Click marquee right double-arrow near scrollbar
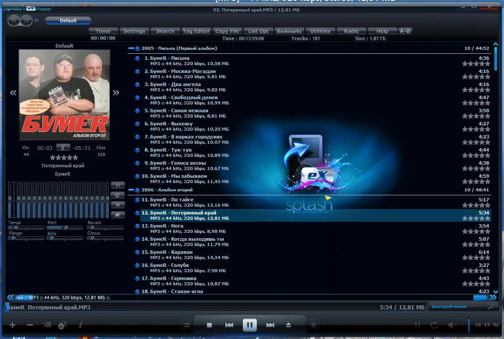Screen dimensions: 504x339 pyautogui.click(x=493, y=297)
